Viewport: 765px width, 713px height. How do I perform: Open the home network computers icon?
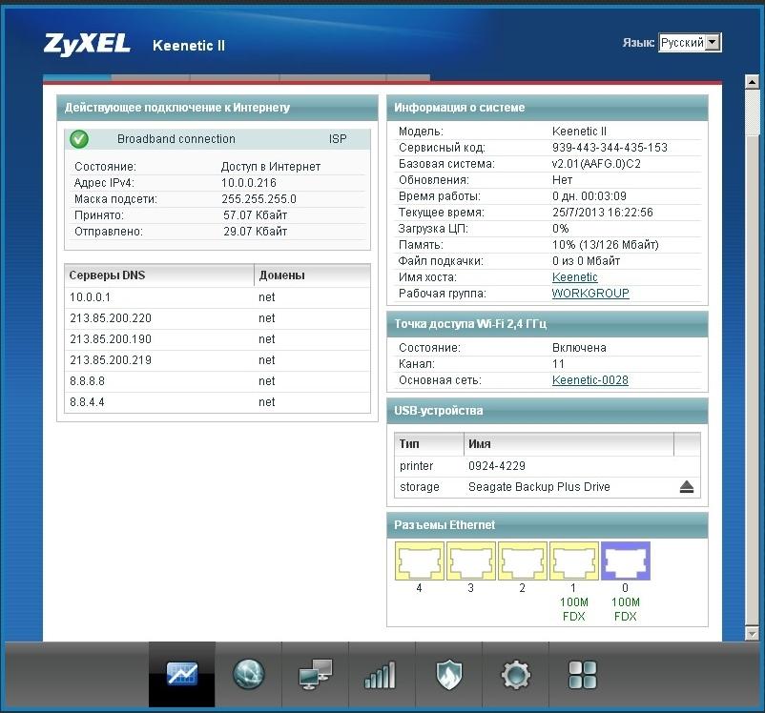(315, 675)
